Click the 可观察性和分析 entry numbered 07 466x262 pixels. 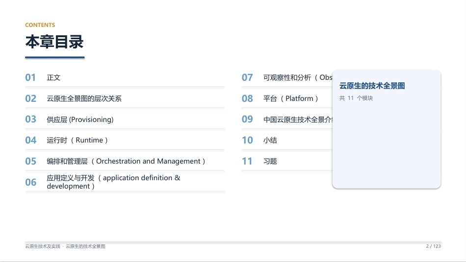pyautogui.click(x=298, y=78)
